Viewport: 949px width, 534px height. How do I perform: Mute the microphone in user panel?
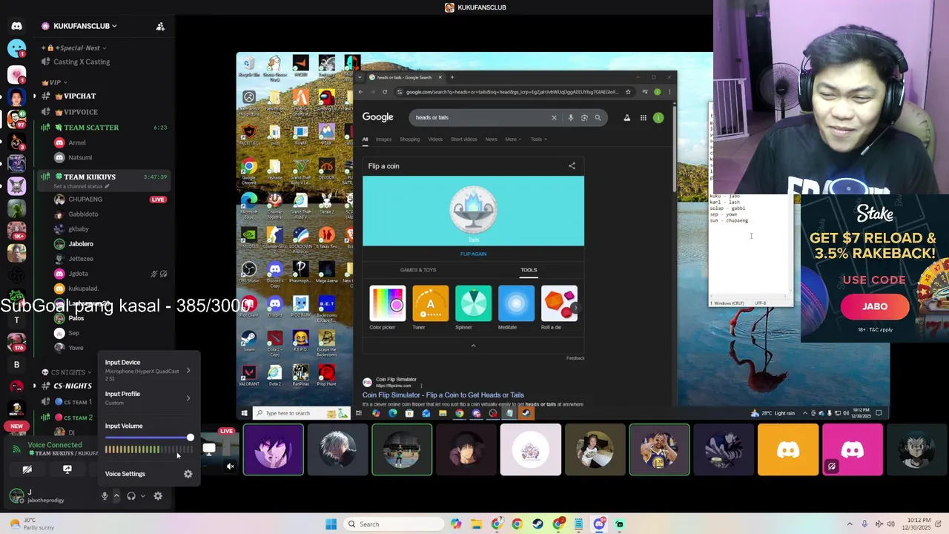click(105, 496)
